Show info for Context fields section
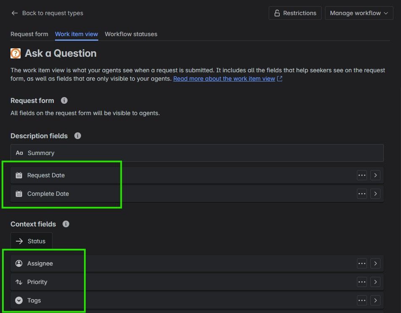 point(66,224)
